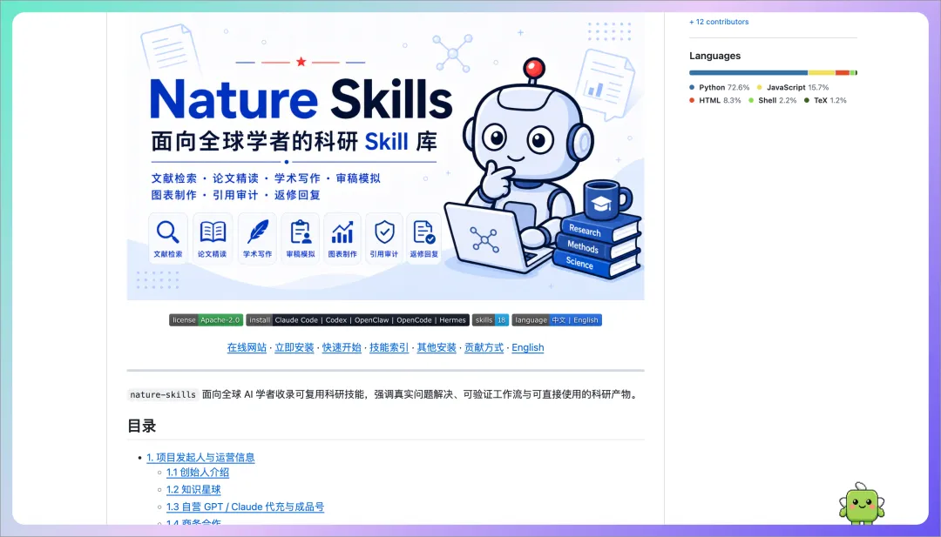The image size is (941, 537).
Task: Click the 图表制作 bar chart icon
Action: [342, 232]
